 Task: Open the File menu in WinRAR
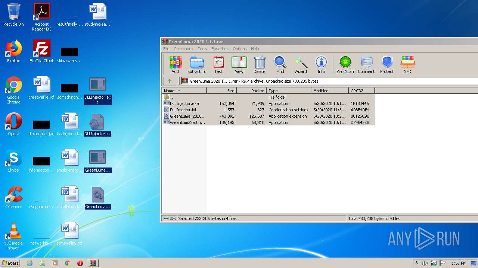166,49
